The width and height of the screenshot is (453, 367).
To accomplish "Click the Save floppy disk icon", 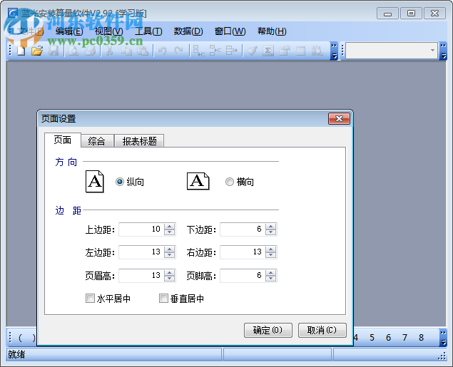I will point(54,51).
